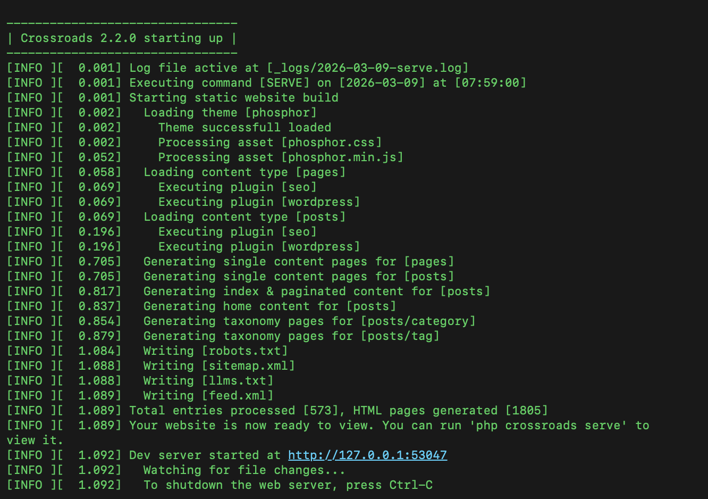This screenshot has height=499, width=708.
Task: Click the robots.txt file name
Action: coord(245,351)
